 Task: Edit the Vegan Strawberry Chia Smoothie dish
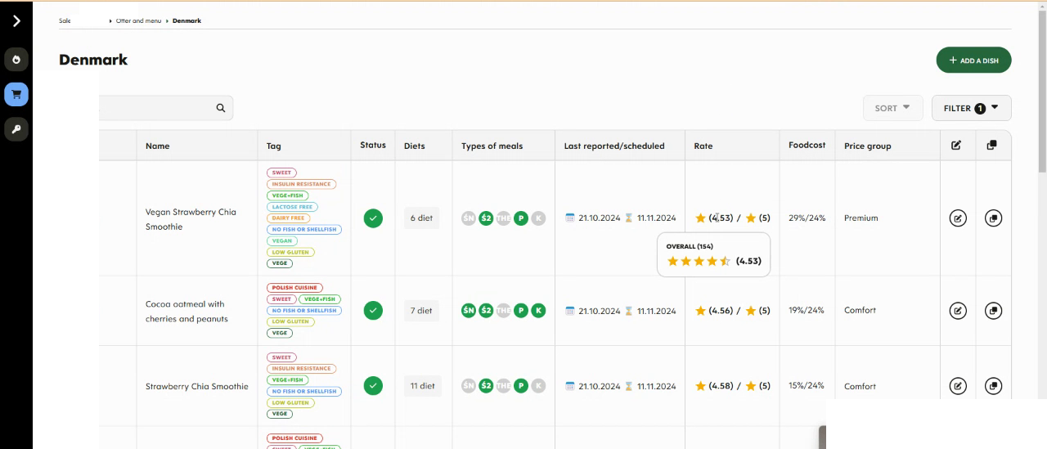tap(958, 218)
